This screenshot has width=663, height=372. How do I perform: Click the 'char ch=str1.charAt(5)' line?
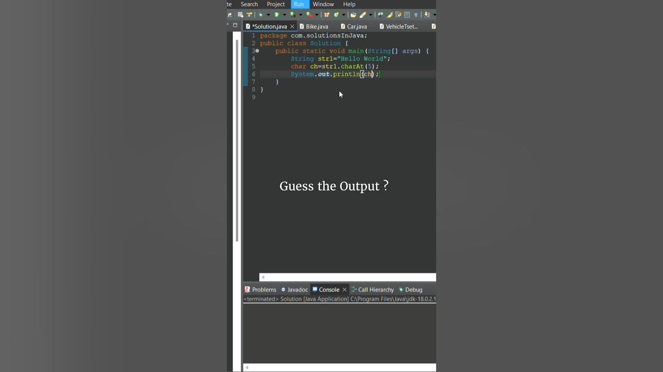coord(335,67)
